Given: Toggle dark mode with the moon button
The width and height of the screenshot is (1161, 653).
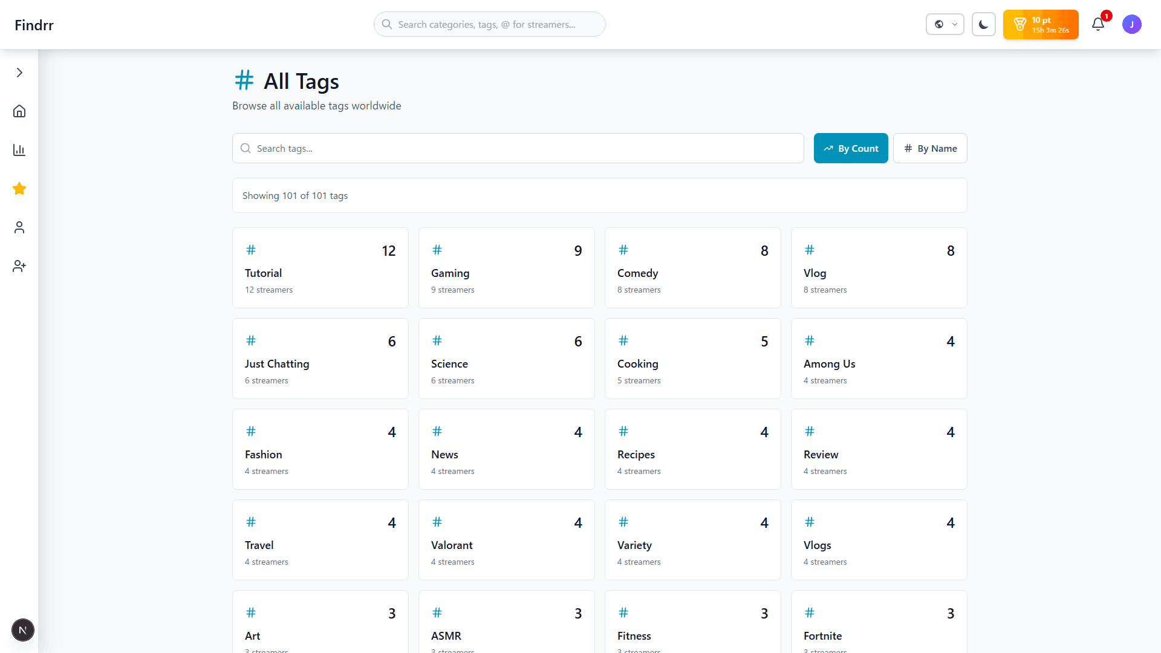Looking at the screenshot, I should coord(983,24).
